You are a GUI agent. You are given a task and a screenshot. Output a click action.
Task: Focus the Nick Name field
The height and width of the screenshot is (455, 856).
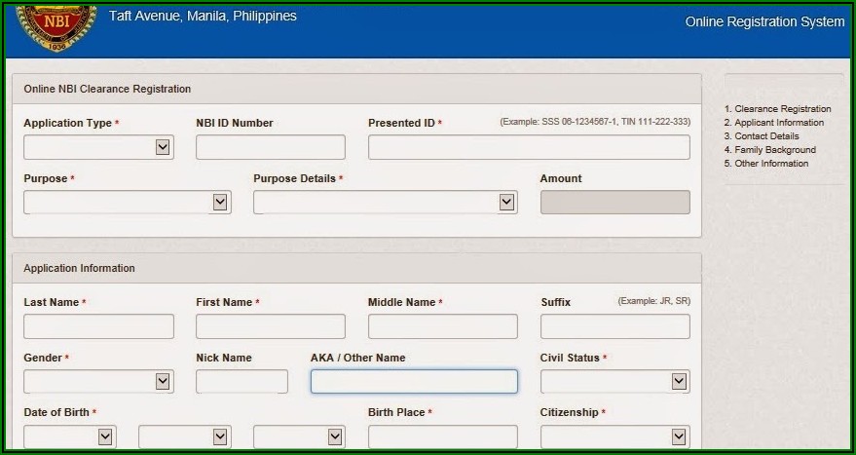[x=242, y=381]
